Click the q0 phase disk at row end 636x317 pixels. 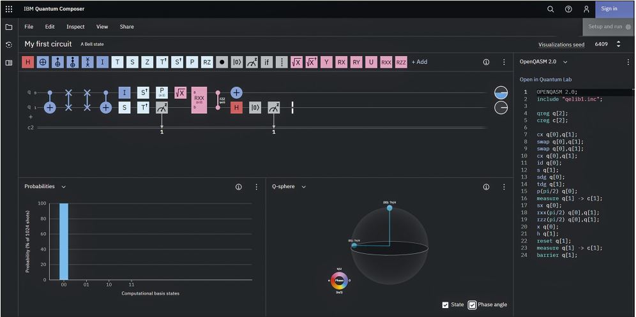[501, 93]
